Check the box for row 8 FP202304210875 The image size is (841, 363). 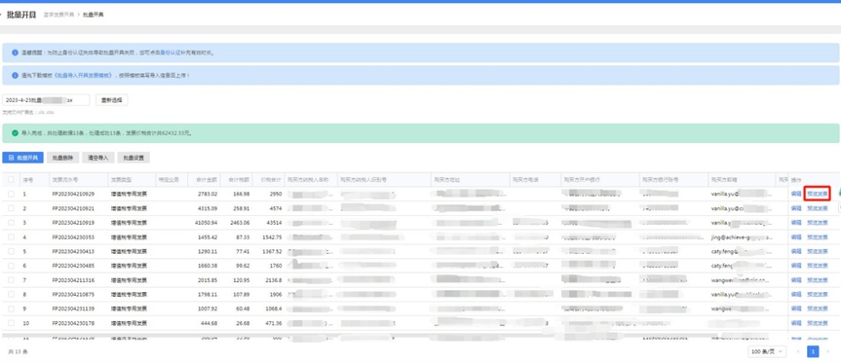[12, 295]
